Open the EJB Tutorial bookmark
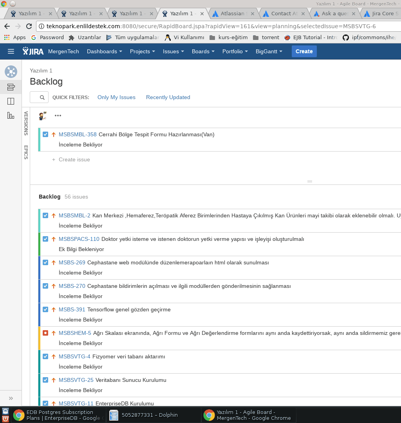 tap(311, 38)
